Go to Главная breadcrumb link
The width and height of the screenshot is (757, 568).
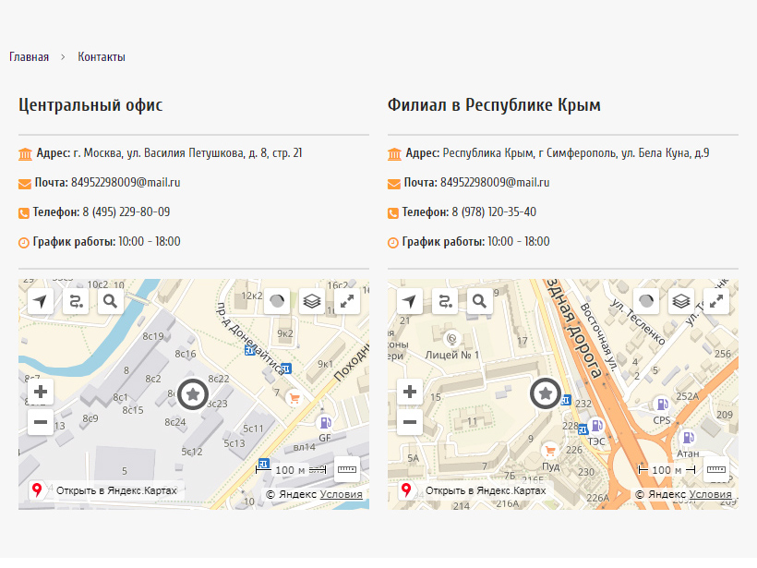pyautogui.click(x=30, y=57)
